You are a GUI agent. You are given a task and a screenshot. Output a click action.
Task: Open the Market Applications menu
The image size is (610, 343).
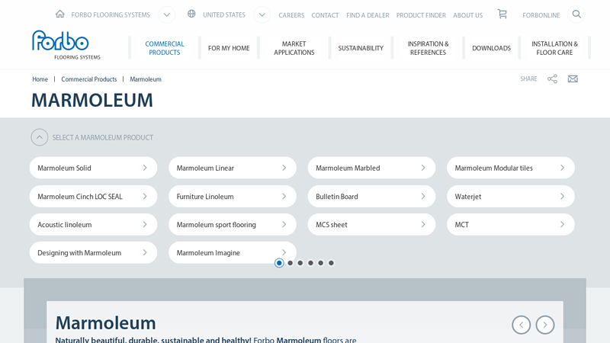pyautogui.click(x=294, y=48)
